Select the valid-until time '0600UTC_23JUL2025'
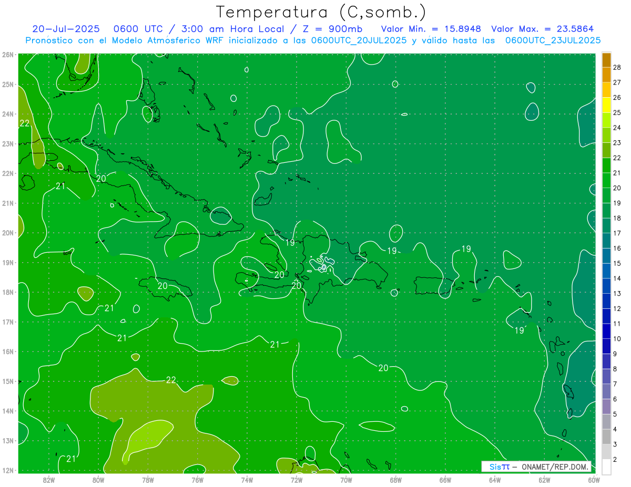Image resolution: width=631 pixels, height=487 pixels. (x=553, y=40)
